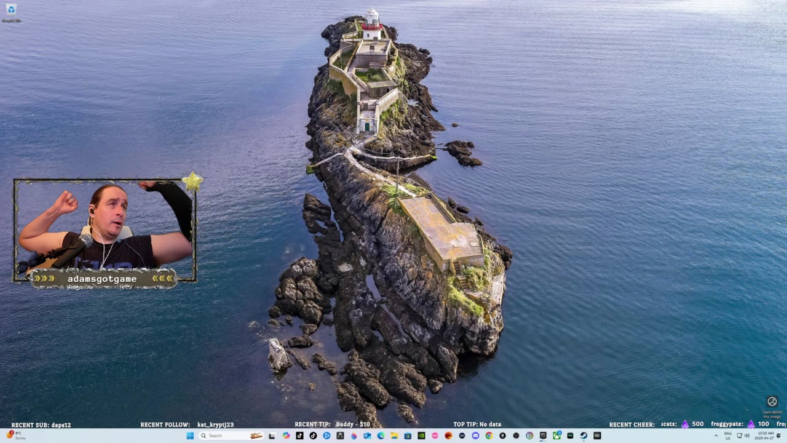Open the pink circle taskbar app
The width and height of the screenshot is (787, 443).
[x=435, y=436]
